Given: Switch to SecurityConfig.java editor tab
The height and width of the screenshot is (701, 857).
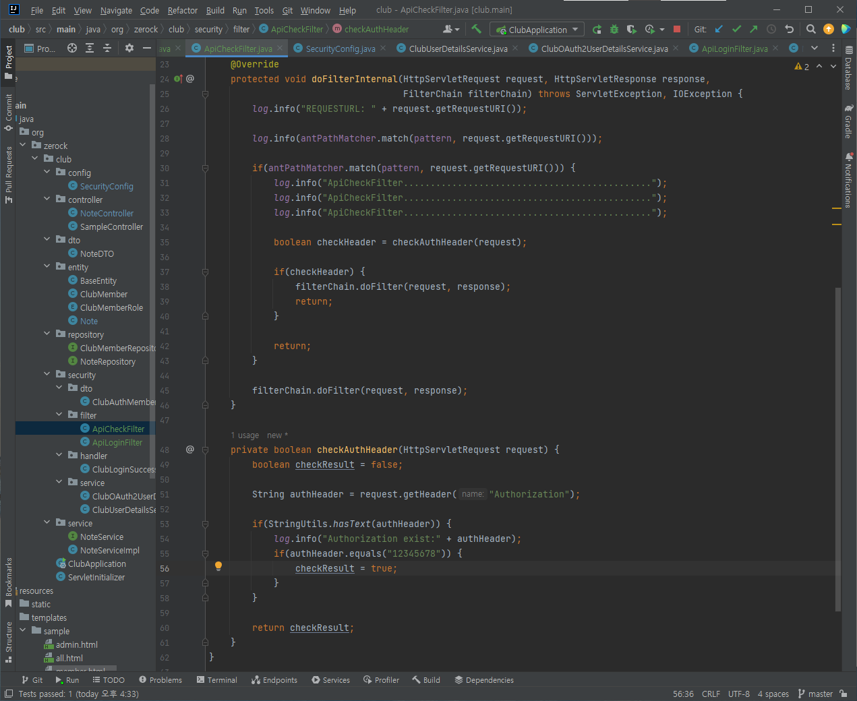Looking at the screenshot, I should pyautogui.click(x=341, y=49).
